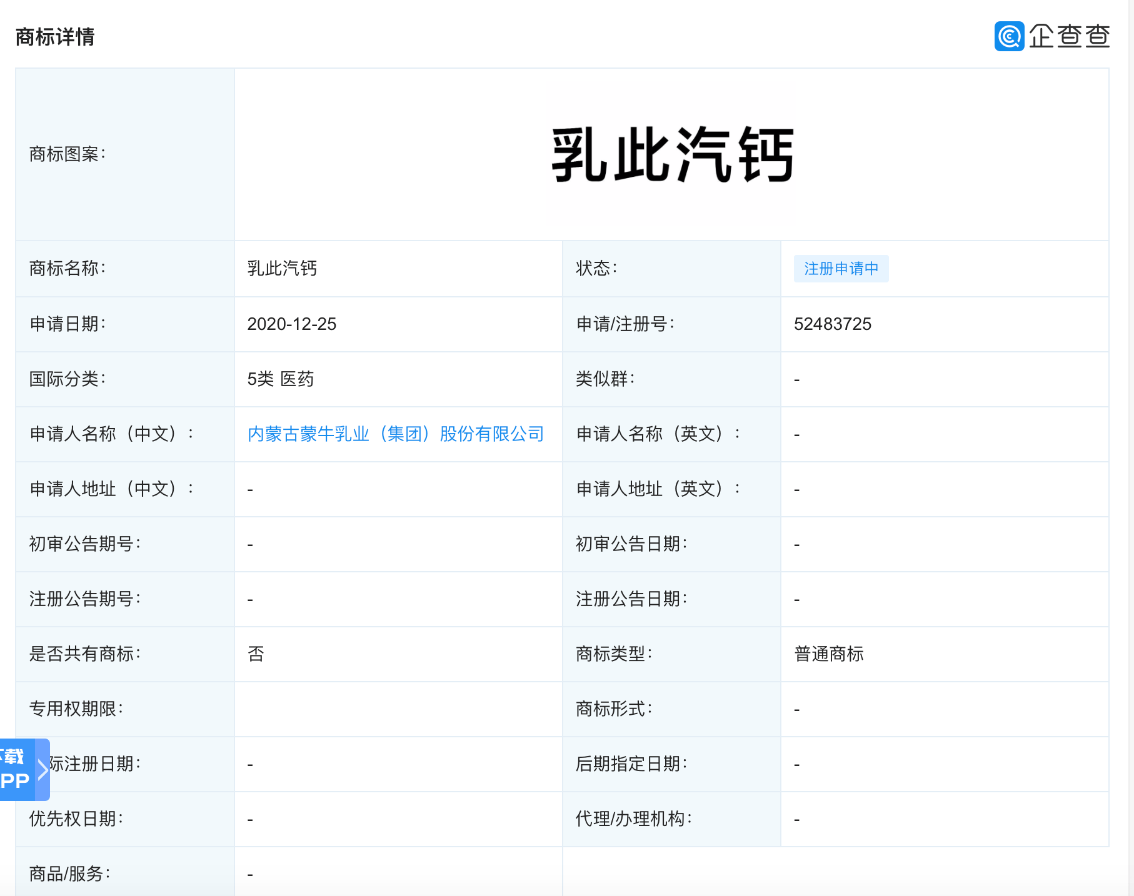View the 乳此汽钙 trademark image

(x=672, y=154)
